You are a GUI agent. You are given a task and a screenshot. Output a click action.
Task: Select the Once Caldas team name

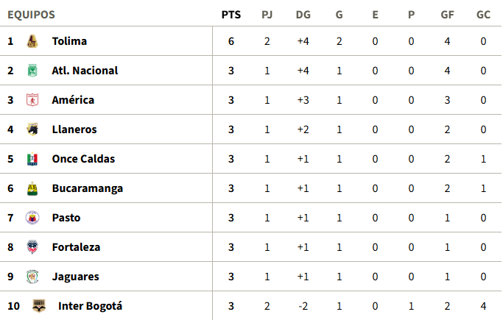[x=83, y=159]
